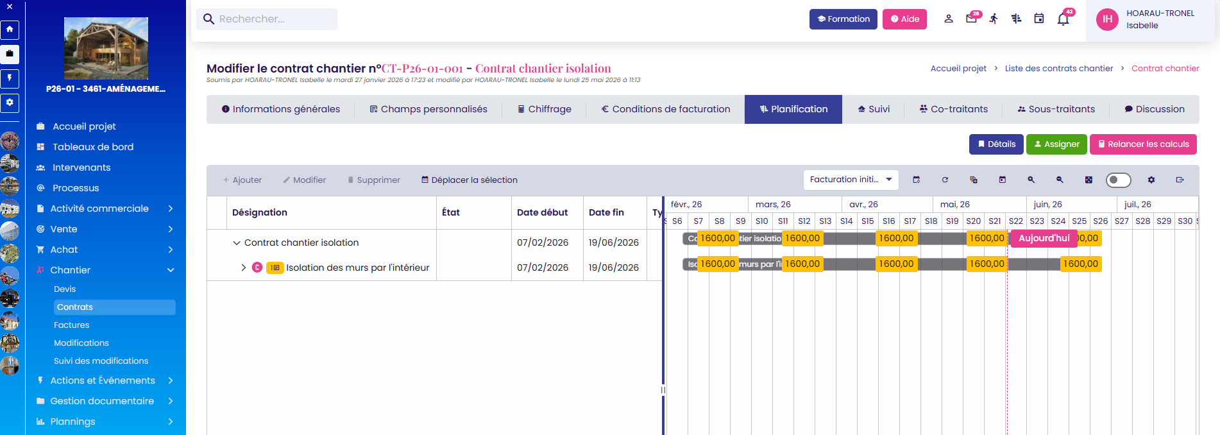The height and width of the screenshot is (435, 1220).
Task: Open the Chiffrage tab
Action: click(x=545, y=109)
